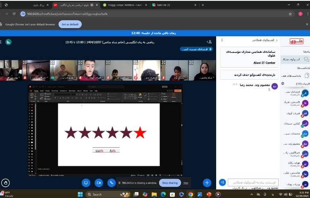Open Microsoft Edge from the taskbar
Image resolution: width=310 pixels, height=198 pixels.
coord(163,194)
